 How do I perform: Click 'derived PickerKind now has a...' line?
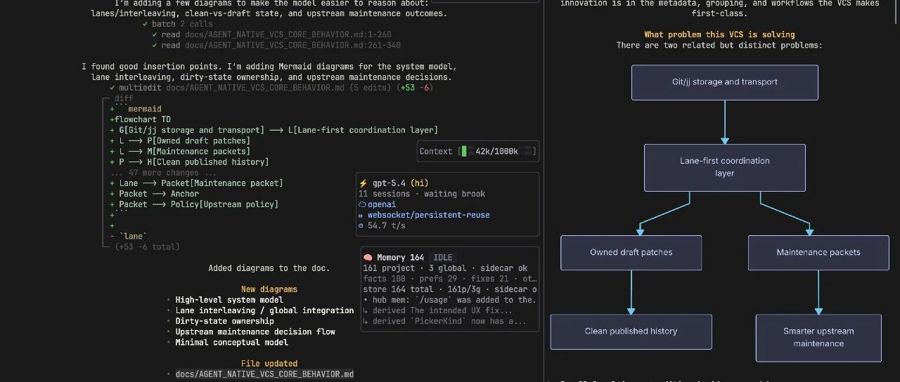(444, 321)
